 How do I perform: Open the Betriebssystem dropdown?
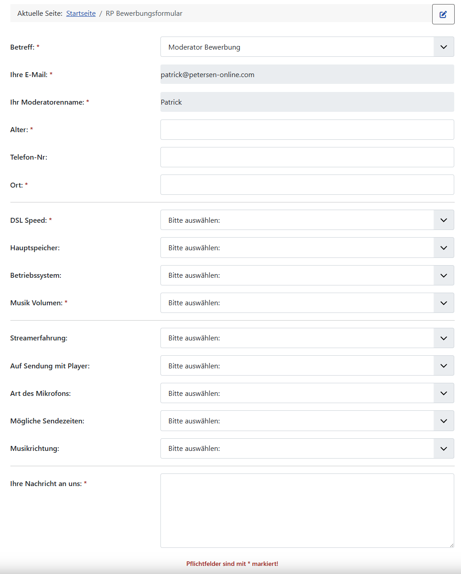297,275
